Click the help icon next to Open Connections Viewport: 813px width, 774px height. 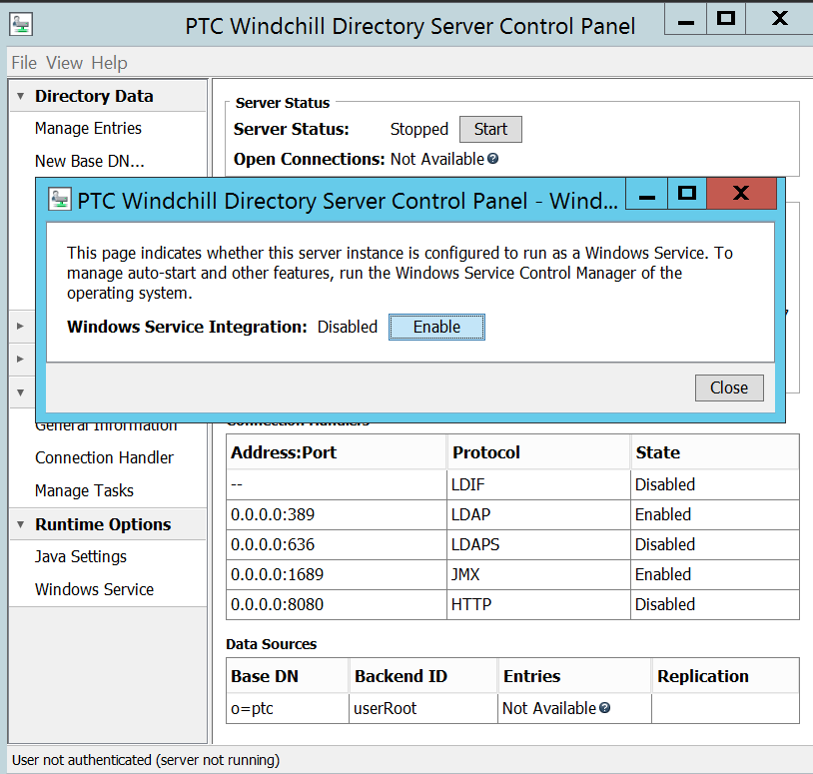point(491,158)
